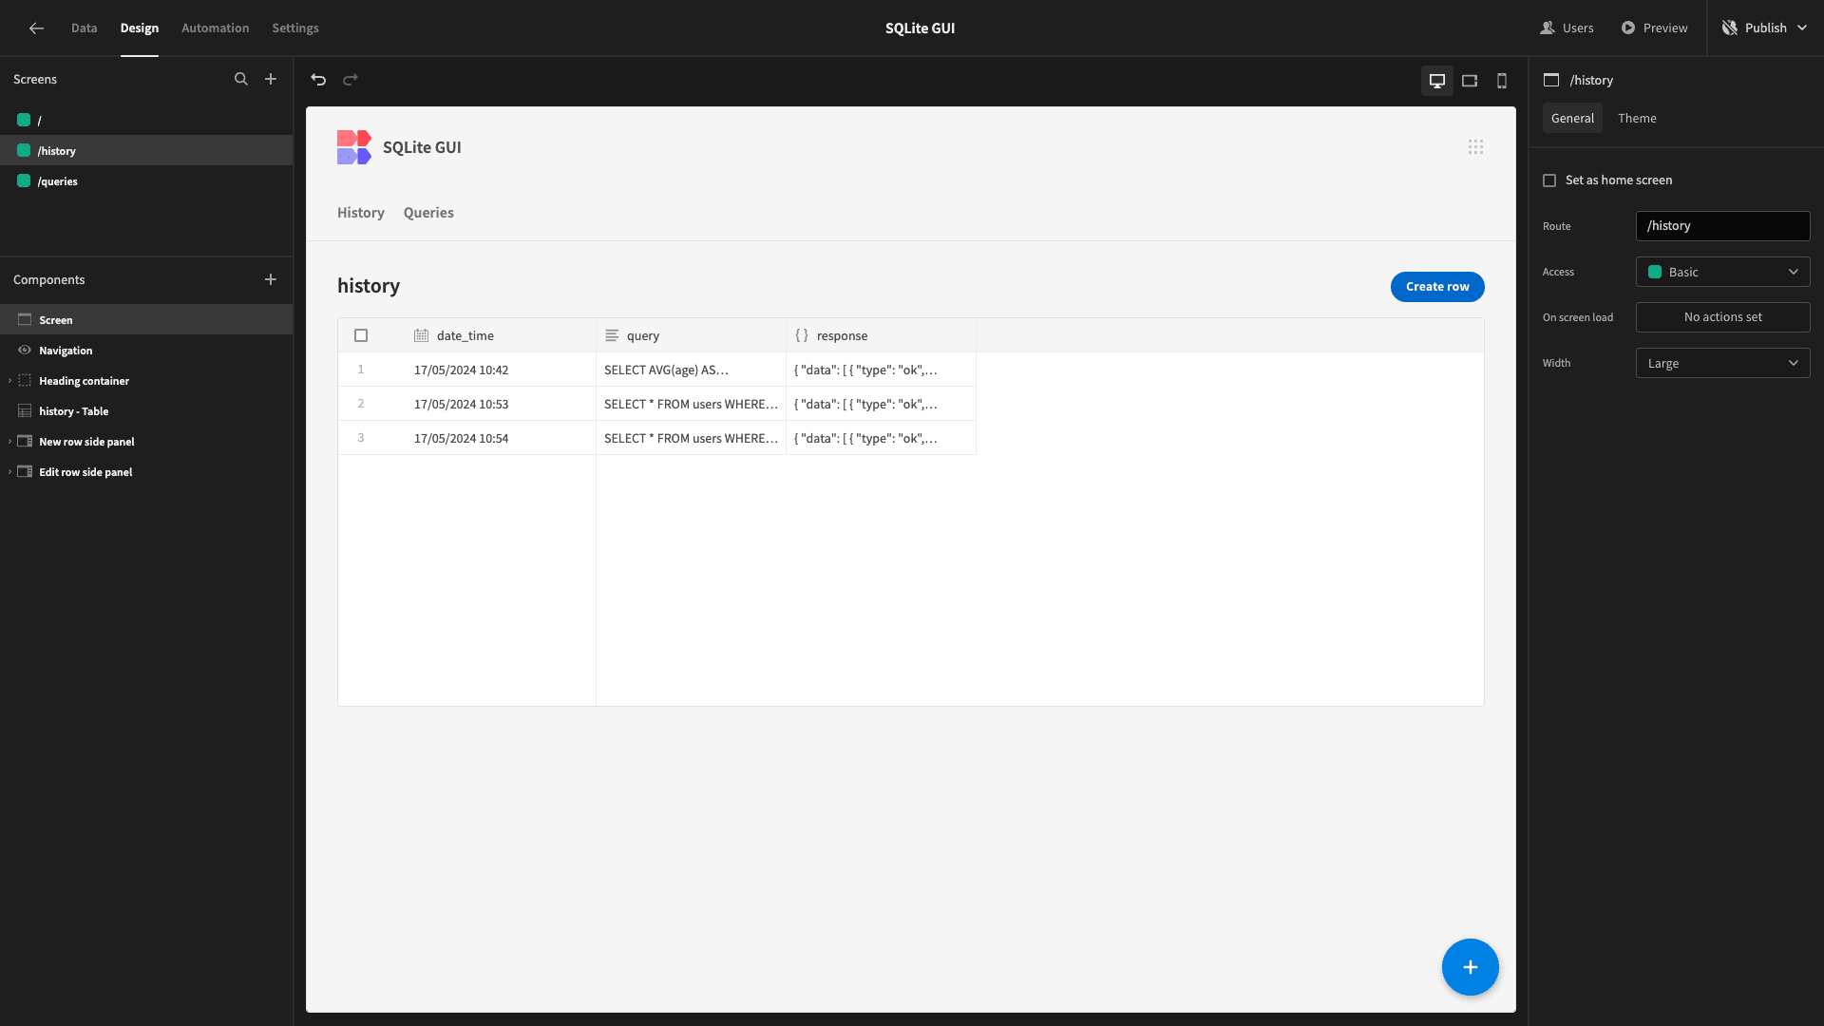Switch to desktop preview size
Image resolution: width=1824 pixels, height=1026 pixels.
click(x=1437, y=81)
